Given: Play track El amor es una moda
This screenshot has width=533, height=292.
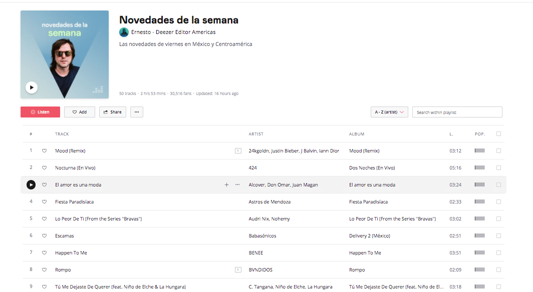Looking at the screenshot, I should pyautogui.click(x=31, y=185).
